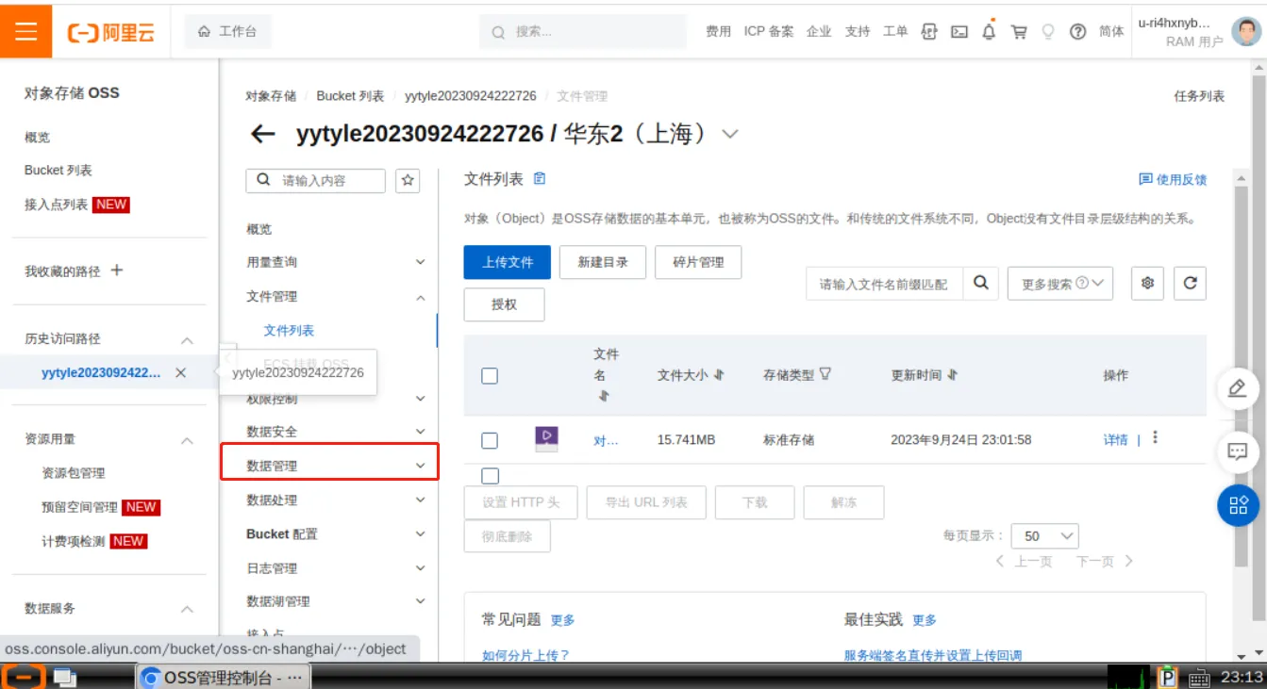This screenshot has width=1267, height=689.
Task: Expand 用量查询 menu section
Action: pos(421,262)
